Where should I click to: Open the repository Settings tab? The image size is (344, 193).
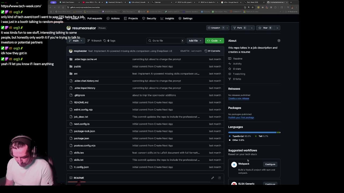click(x=185, y=18)
